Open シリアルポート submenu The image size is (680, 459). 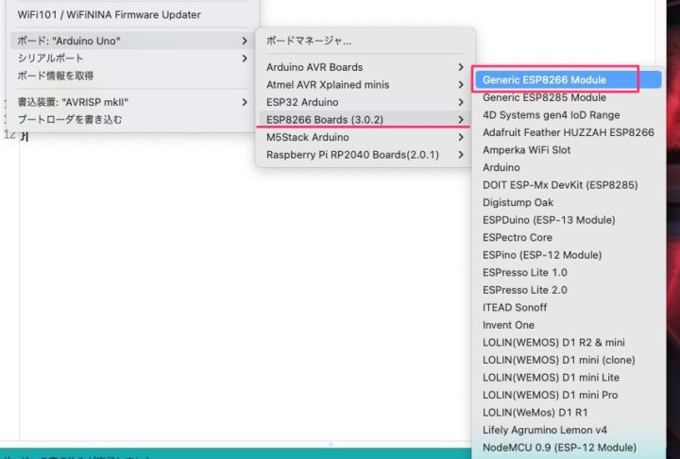tap(50, 59)
